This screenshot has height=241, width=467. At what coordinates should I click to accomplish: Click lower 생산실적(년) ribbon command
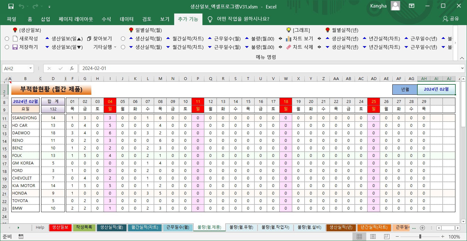tap(342, 47)
